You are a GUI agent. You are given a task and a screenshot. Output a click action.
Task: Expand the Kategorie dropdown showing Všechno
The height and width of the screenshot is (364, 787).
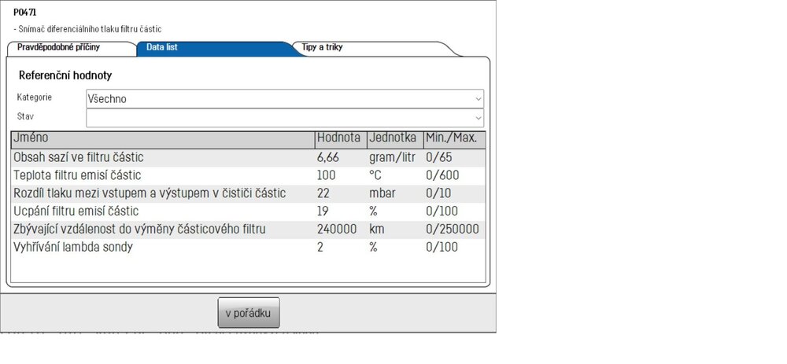point(285,99)
